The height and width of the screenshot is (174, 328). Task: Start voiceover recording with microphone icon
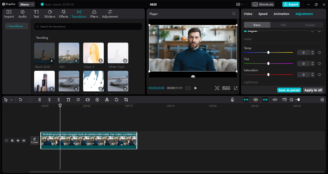pos(232,100)
